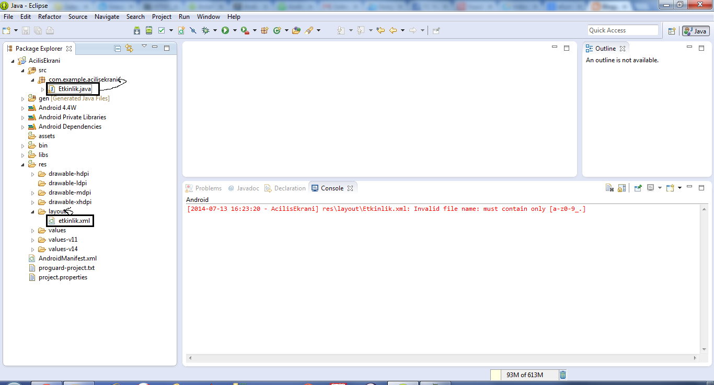Select project.properties file
Image resolution: width=714 pixels, height=385 pixels.
click(63, 277)
